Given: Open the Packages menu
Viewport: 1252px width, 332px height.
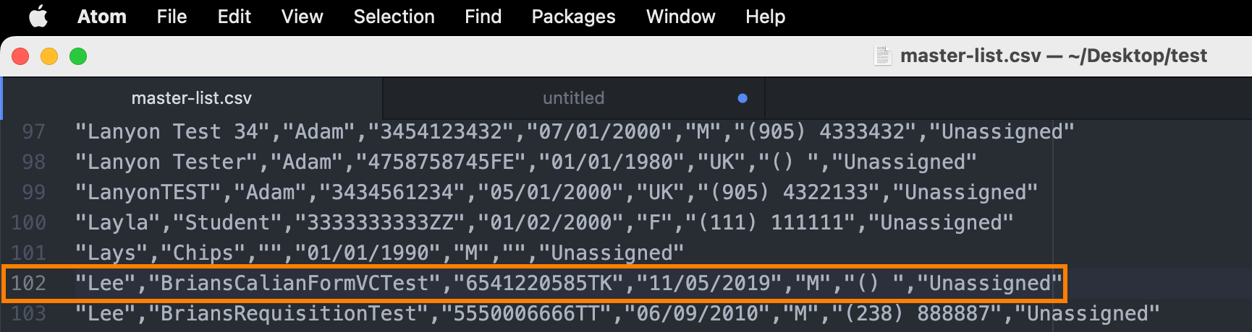Looking at the screenshot, I should click(x=574, y=17).
